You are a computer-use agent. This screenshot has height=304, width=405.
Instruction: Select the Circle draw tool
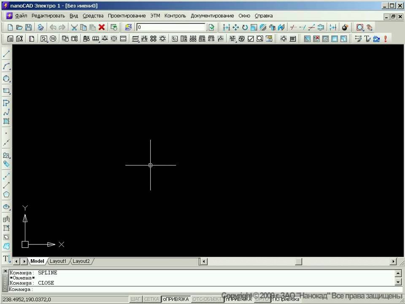point(6,79)
